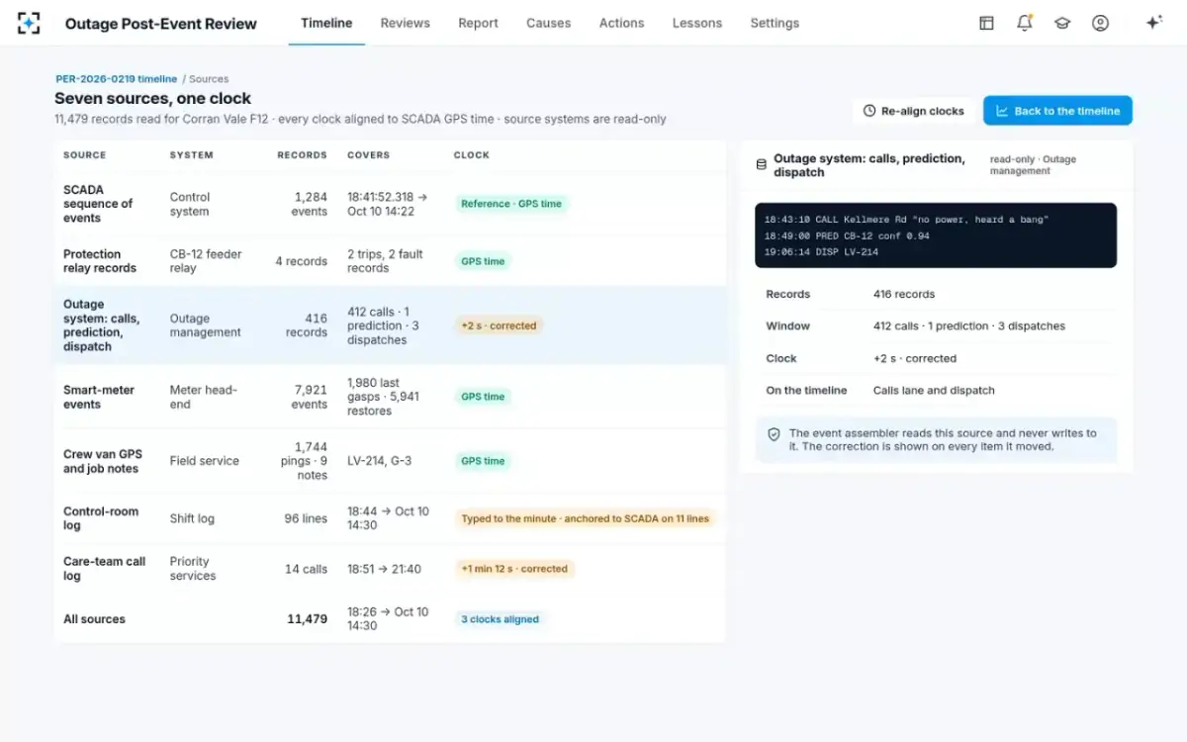Click Calls lane and dispatch value

click(934, 391)
